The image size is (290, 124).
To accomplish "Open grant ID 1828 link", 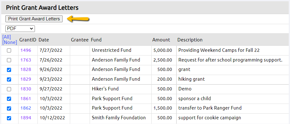I will tap(26, 70).
